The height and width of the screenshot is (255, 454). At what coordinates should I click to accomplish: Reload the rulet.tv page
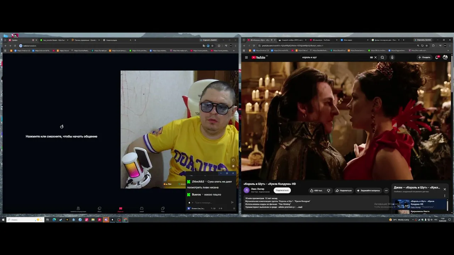pyautogui.click(x=15, y=46)
